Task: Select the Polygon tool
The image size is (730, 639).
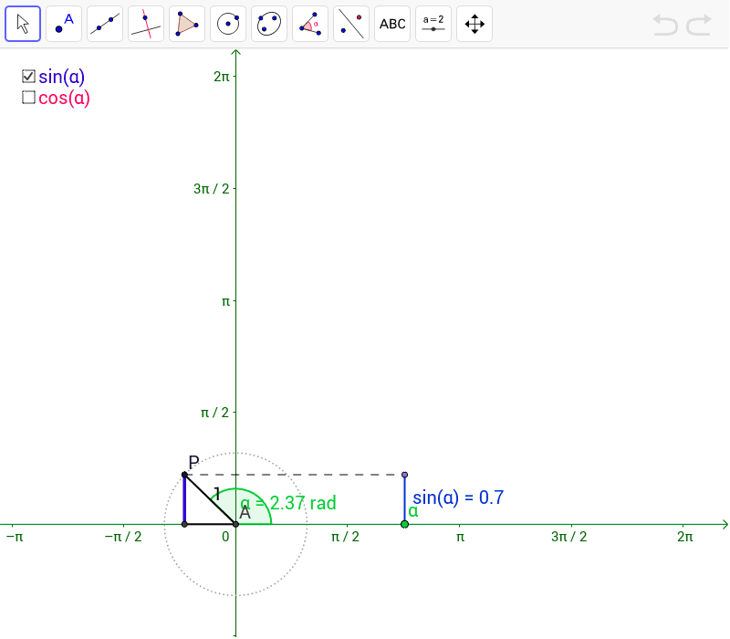Action: click(187, 24)
